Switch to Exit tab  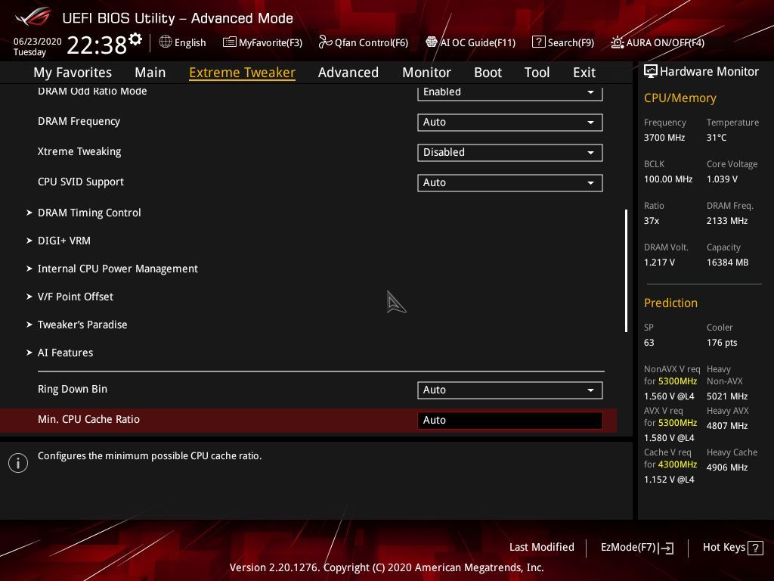coord(584,73)
